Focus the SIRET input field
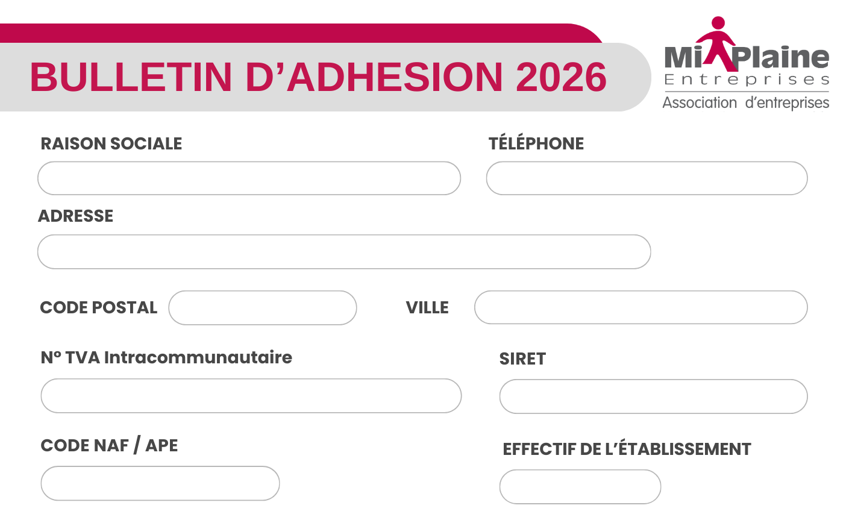 (x=653, y=396)
